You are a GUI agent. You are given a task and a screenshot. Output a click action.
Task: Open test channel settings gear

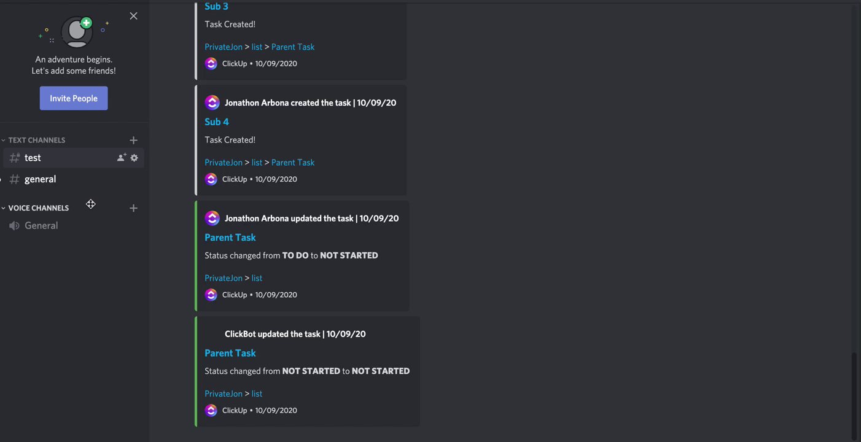pos(134,158)
